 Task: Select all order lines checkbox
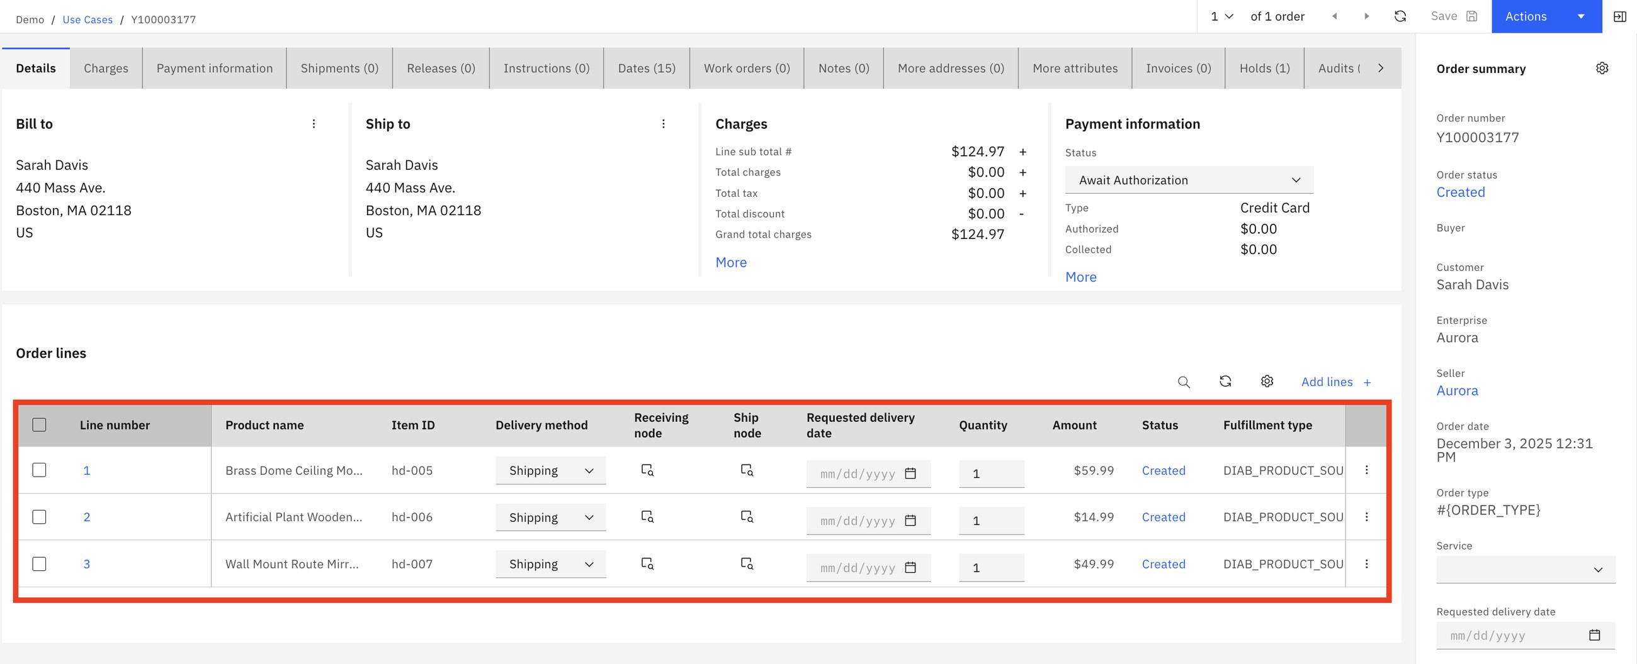coord(40,424)
